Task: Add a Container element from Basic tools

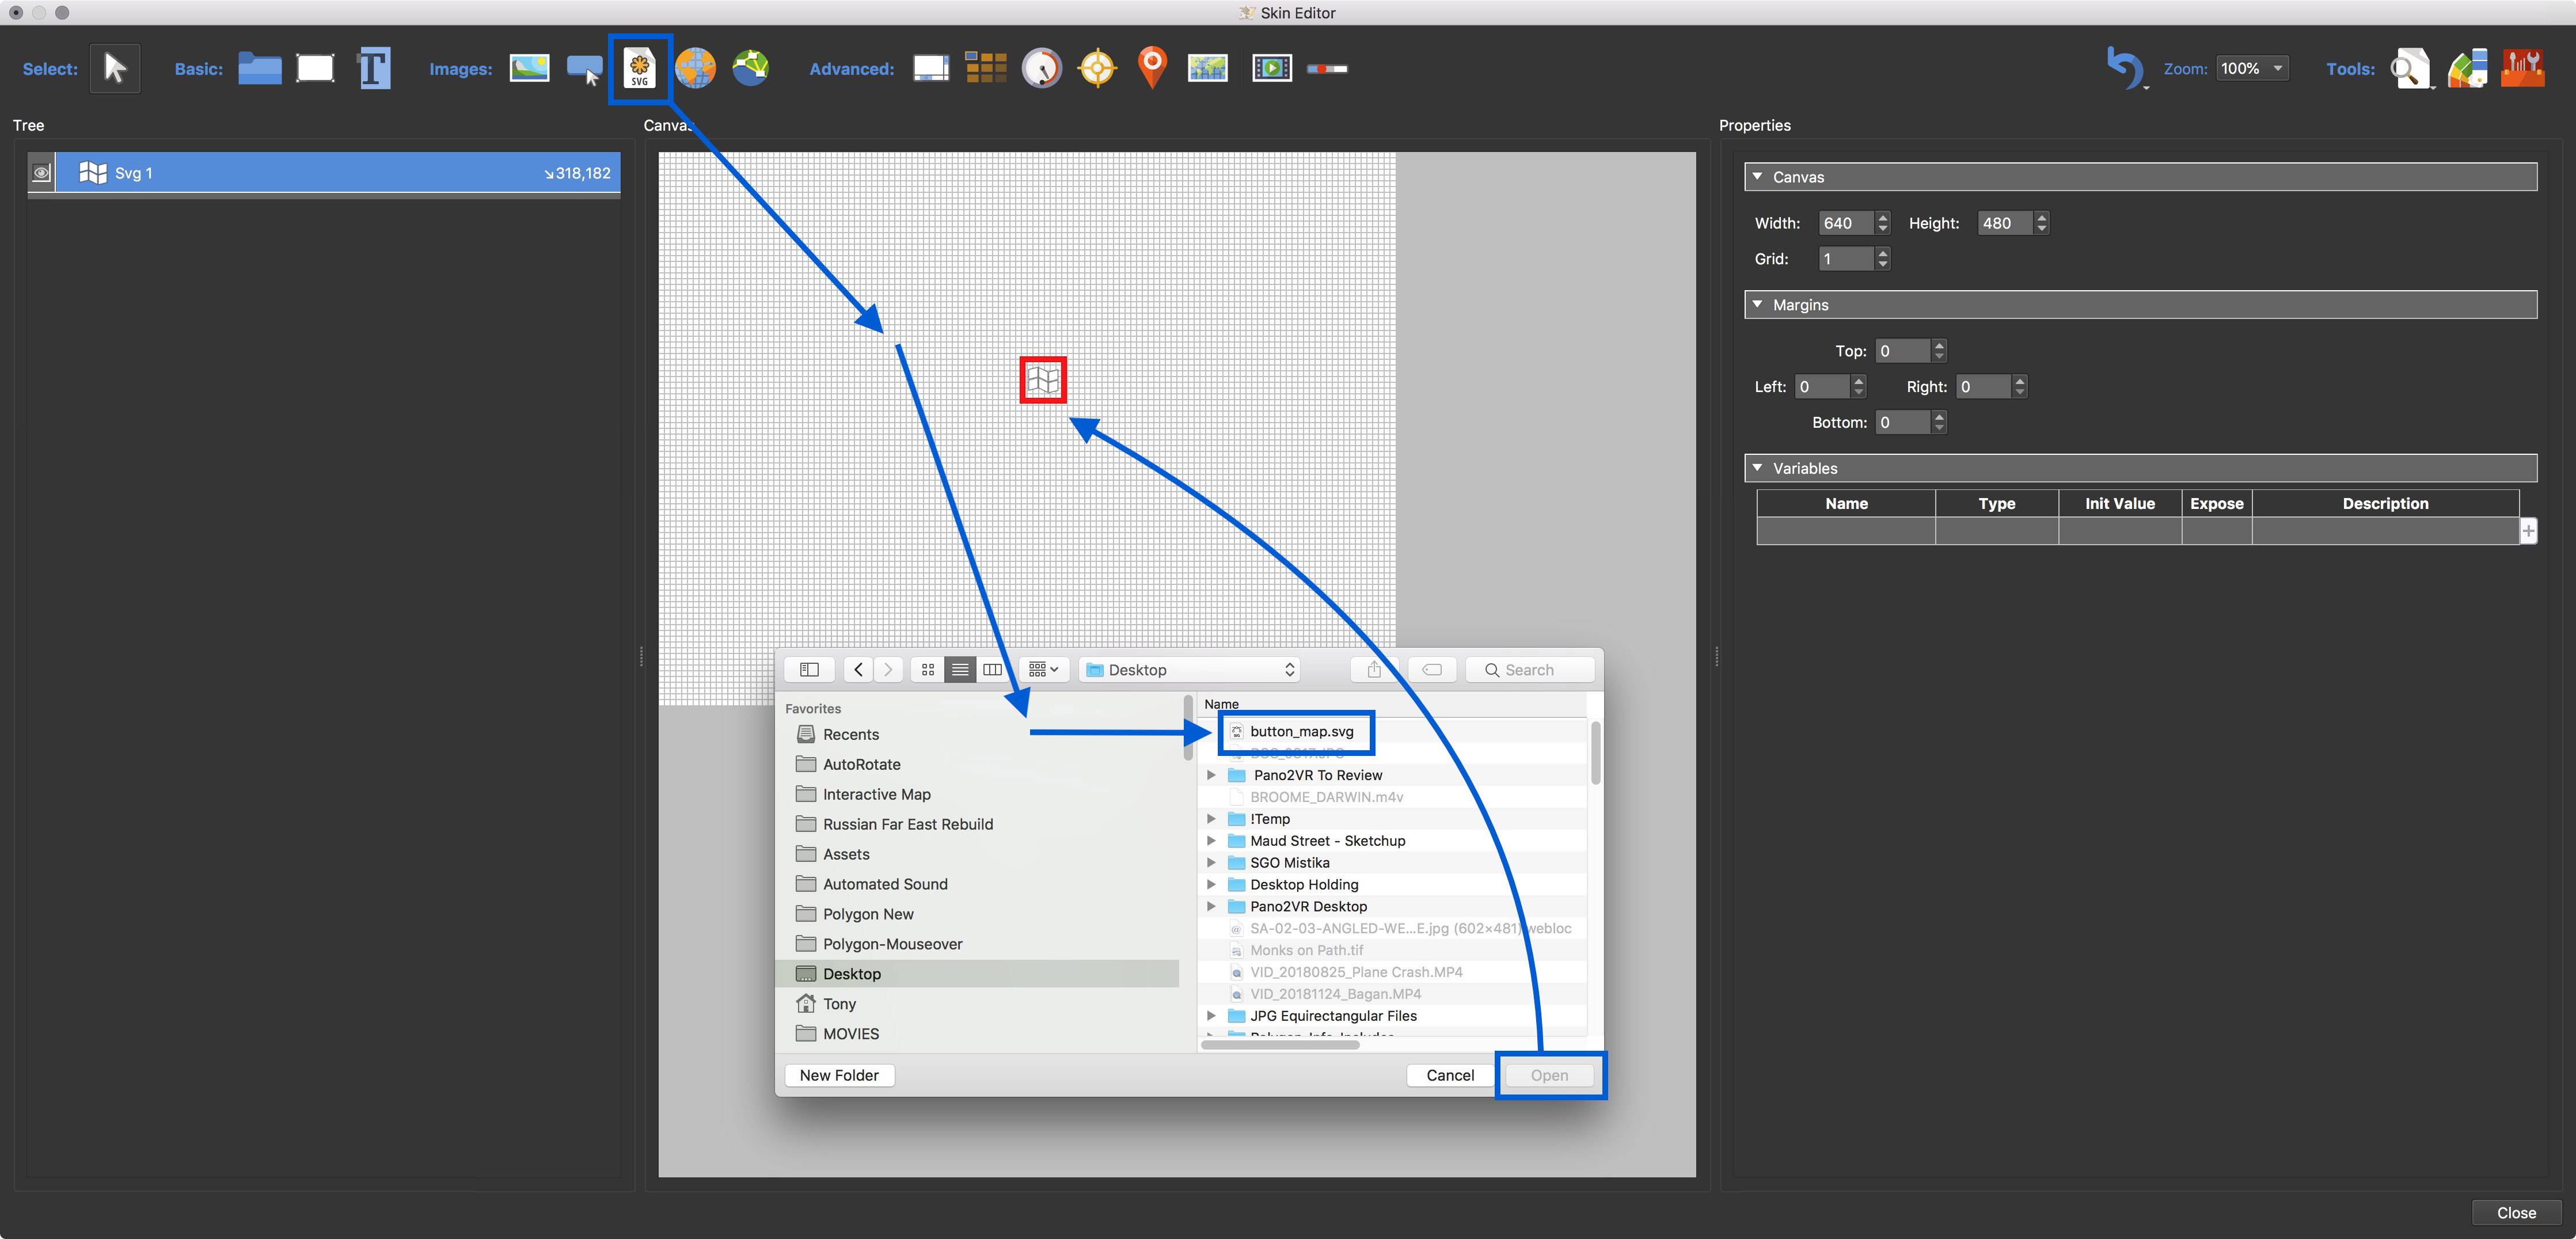Action: 260,69
